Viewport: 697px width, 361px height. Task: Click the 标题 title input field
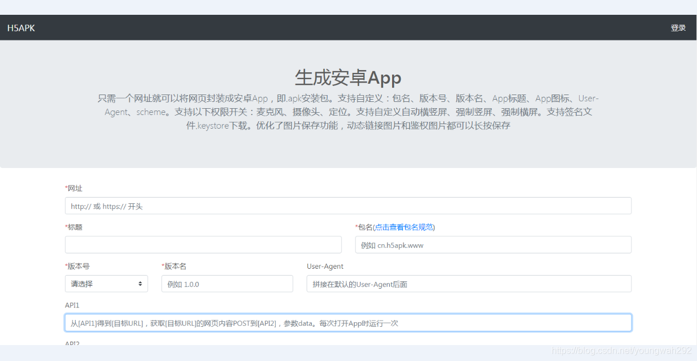point(203,245)
